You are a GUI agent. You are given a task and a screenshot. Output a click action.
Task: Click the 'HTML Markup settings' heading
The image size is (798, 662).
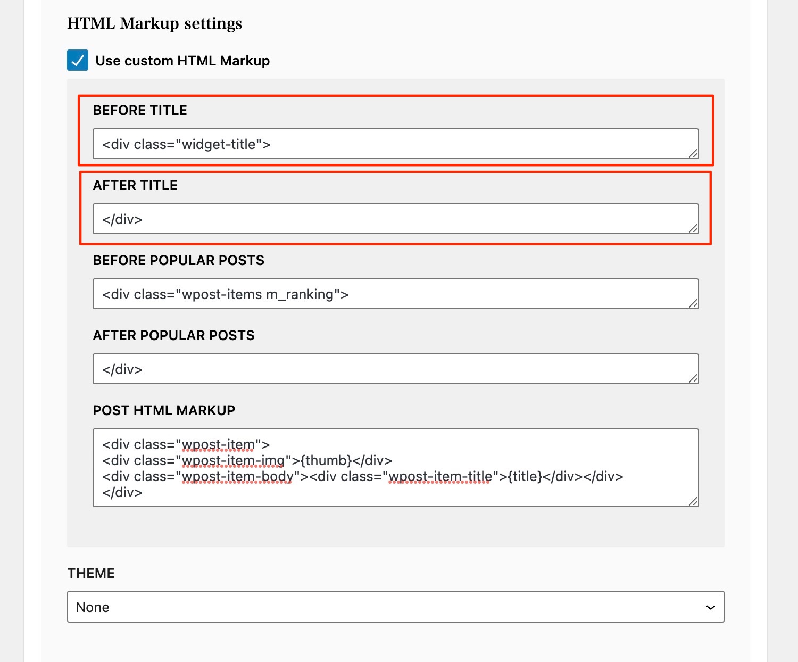[x=154, y=23]
